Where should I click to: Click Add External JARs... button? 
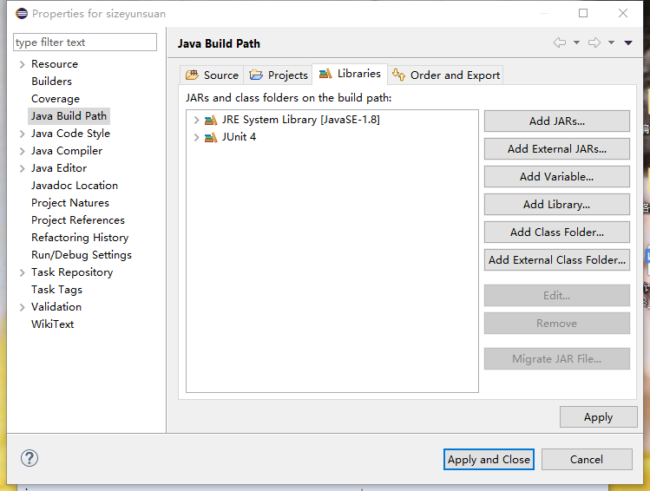pyautogui.click(x=557, y=148)
